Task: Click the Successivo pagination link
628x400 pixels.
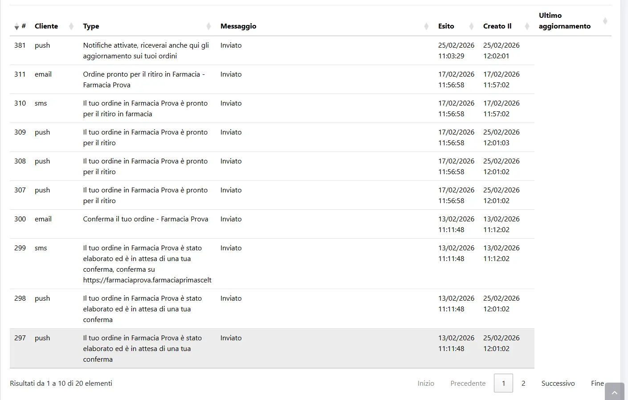Action: tap(558, 383)
